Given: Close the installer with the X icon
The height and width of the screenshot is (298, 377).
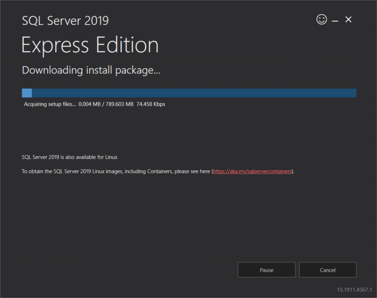Looking at the screenshot, I should pos(349,20).
